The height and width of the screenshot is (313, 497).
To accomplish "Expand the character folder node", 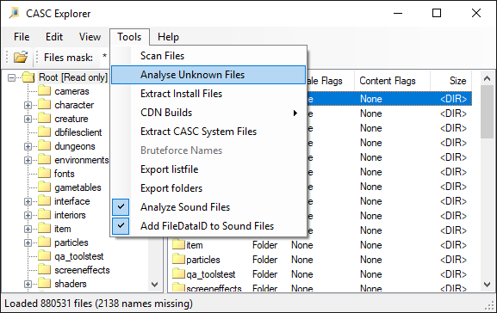I will click(x=28, y=105).
